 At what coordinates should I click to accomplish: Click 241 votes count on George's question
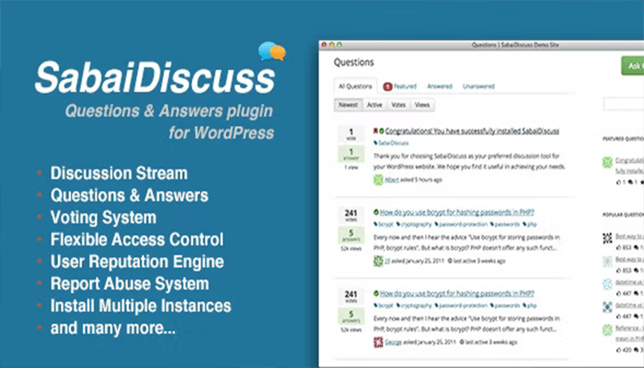tap(351, 297)
